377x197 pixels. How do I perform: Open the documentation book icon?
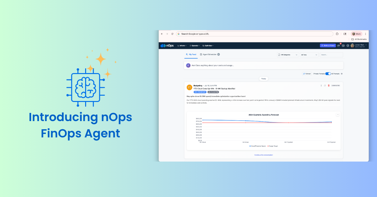343,45
